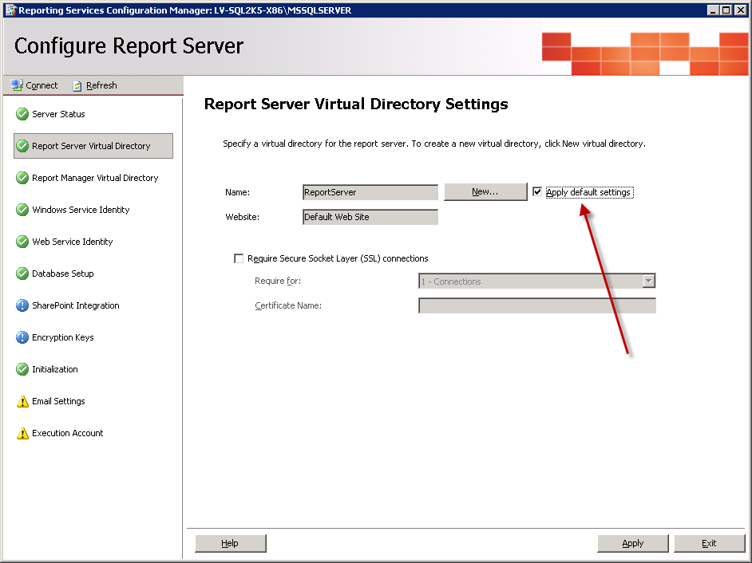Click the Apply button
752x563 pixels.
(632, 543)
